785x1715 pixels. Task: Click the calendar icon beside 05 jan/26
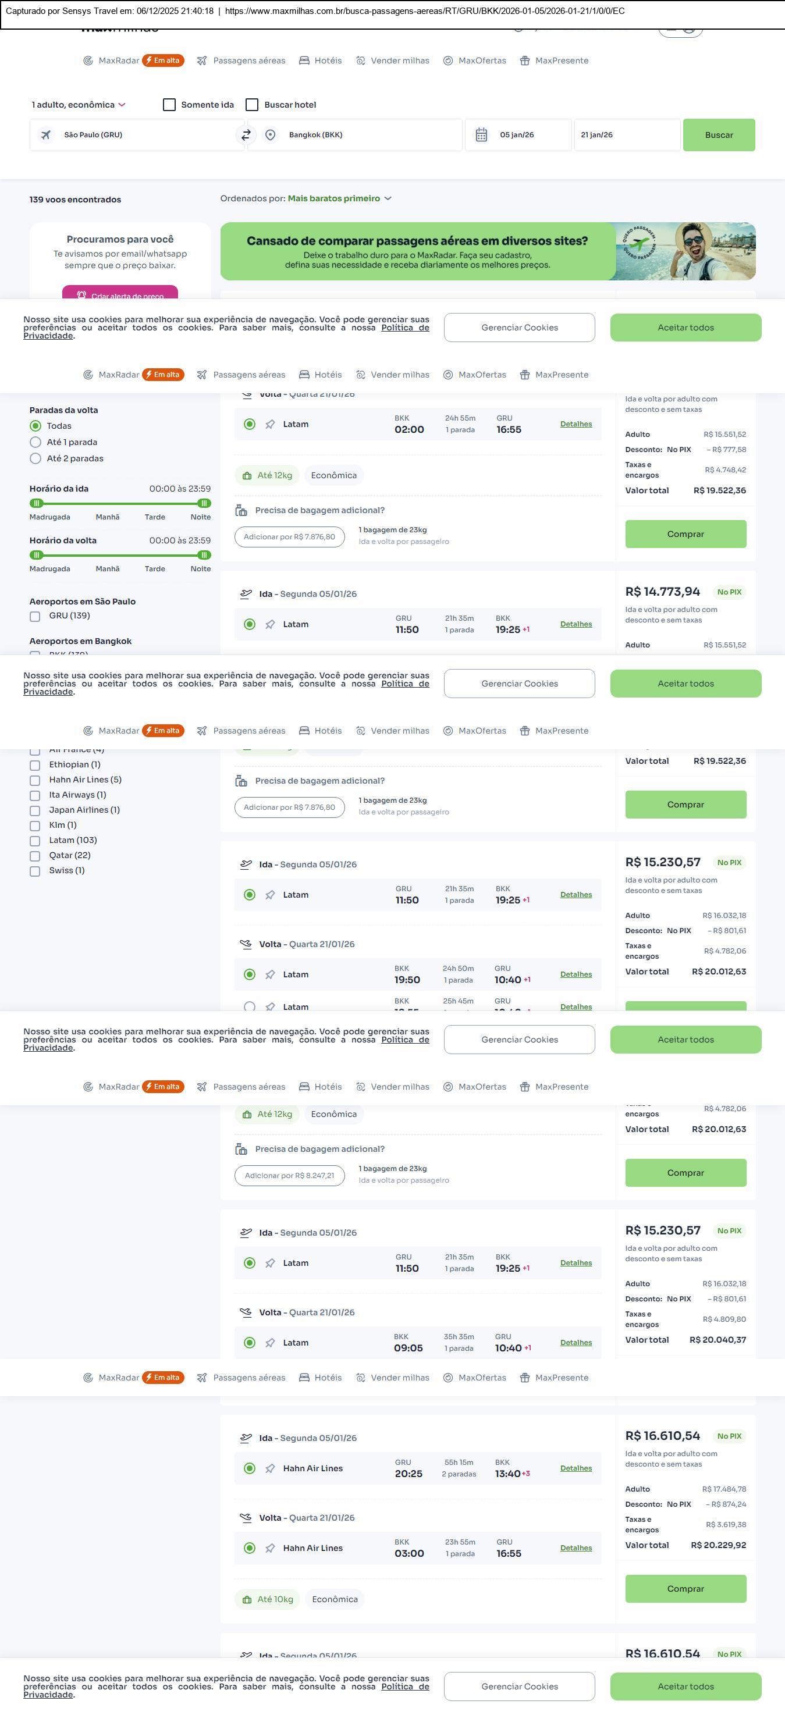click(x=481, y=135)
